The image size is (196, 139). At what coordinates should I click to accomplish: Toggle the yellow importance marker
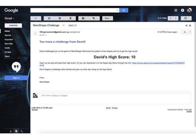click(x=63, y=25)
